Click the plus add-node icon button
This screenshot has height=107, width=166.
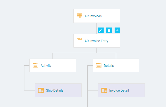(117, 30)
